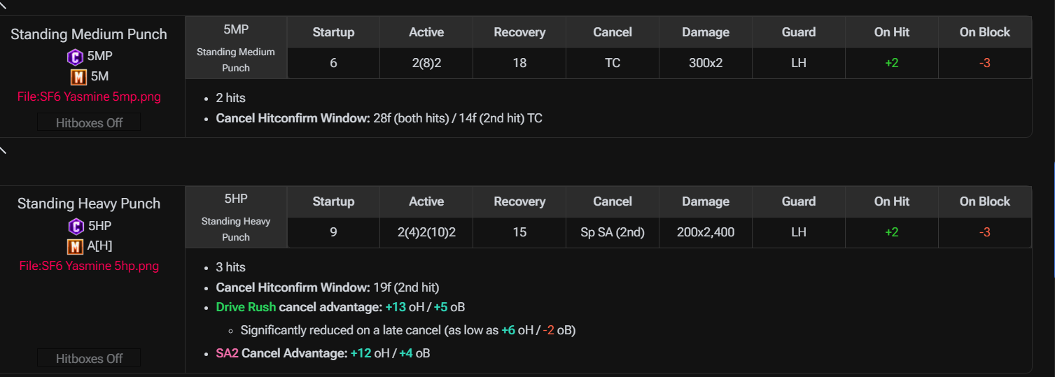Click the orange Modern icon beside A[H]
The width and height of the screenshot is (1055, 377).
coord(75,246)
